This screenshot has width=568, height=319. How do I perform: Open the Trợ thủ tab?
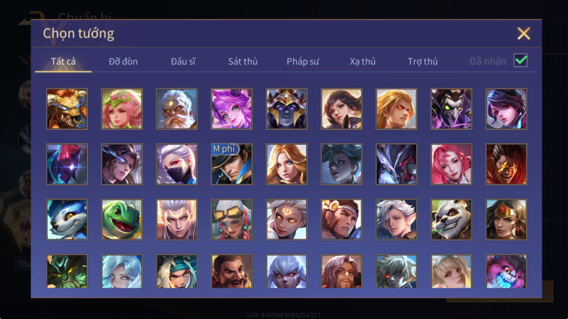pos(422,61)
